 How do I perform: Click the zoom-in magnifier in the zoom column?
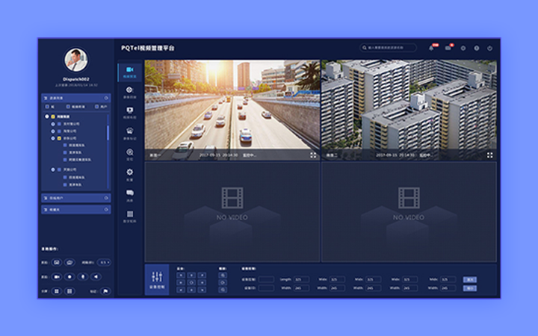point(223,276)
